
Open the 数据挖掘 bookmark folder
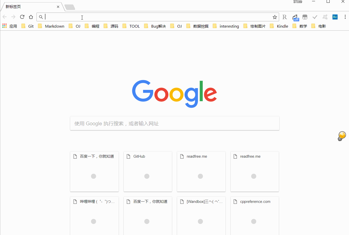click(x=197, y=26)
